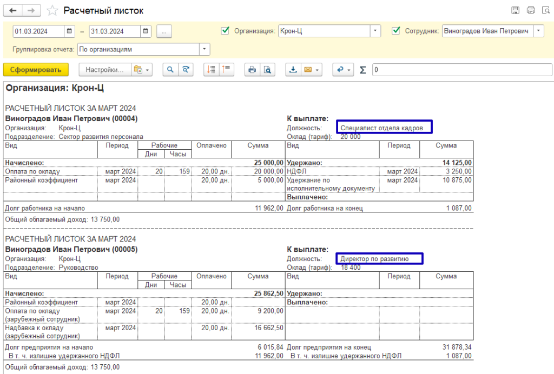This screenshot has height=374, width=554.
Task: Select the Районный коэффициент amount 5 000,00
Action: click(x=271, y=181)
